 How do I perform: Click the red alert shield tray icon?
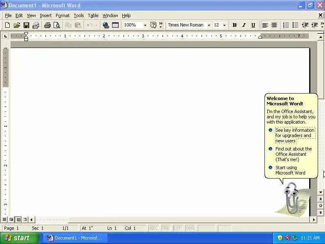coord(287,238)
